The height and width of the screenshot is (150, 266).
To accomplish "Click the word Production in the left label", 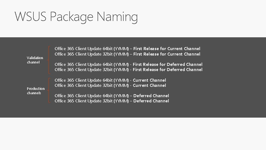I will click(36, 88).
